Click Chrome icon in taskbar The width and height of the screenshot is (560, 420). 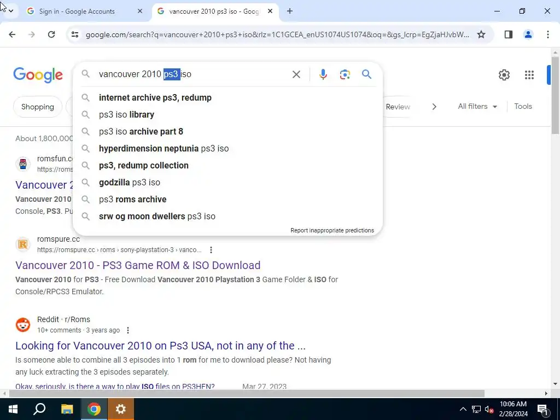[94, 409]
